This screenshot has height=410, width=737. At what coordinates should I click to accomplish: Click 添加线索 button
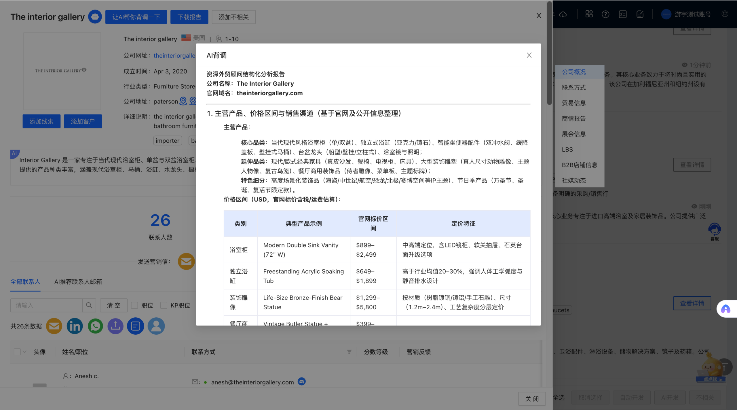click(41, 121)
